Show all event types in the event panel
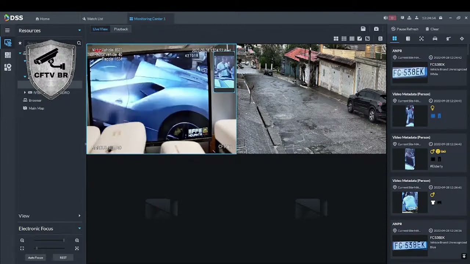The image size is (470, 264). (395, 38)
